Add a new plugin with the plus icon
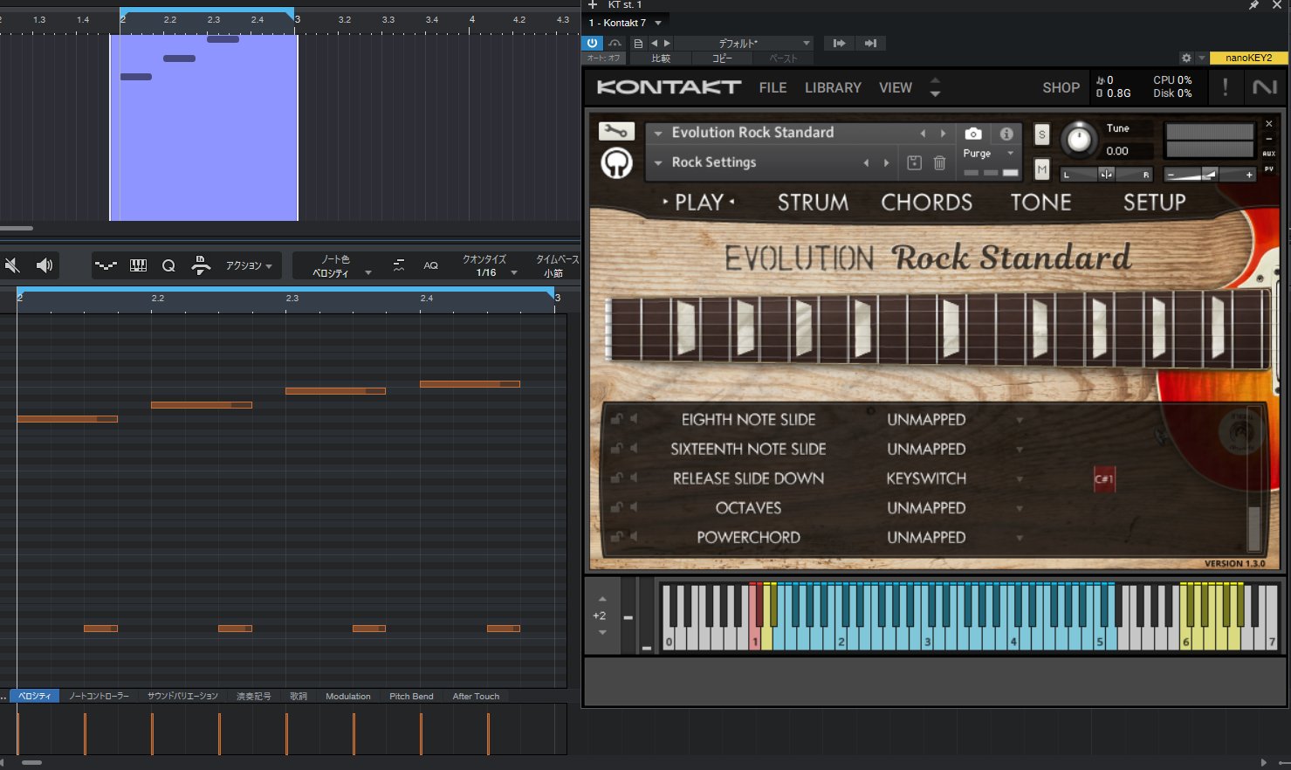Viewport: 1291px width, 770px height. pos(593,5)
